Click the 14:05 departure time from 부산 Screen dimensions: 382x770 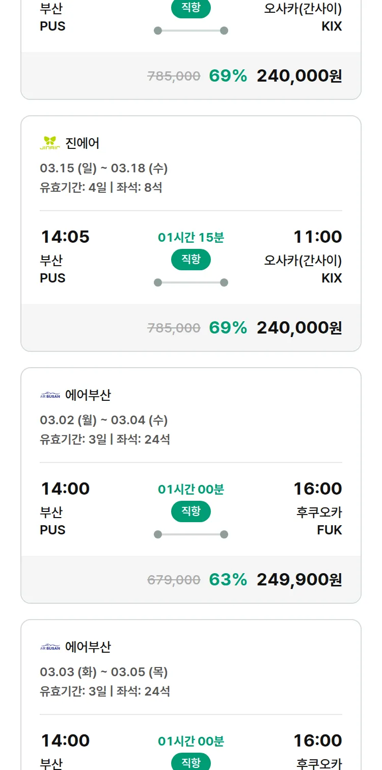(x=65, y=237)
